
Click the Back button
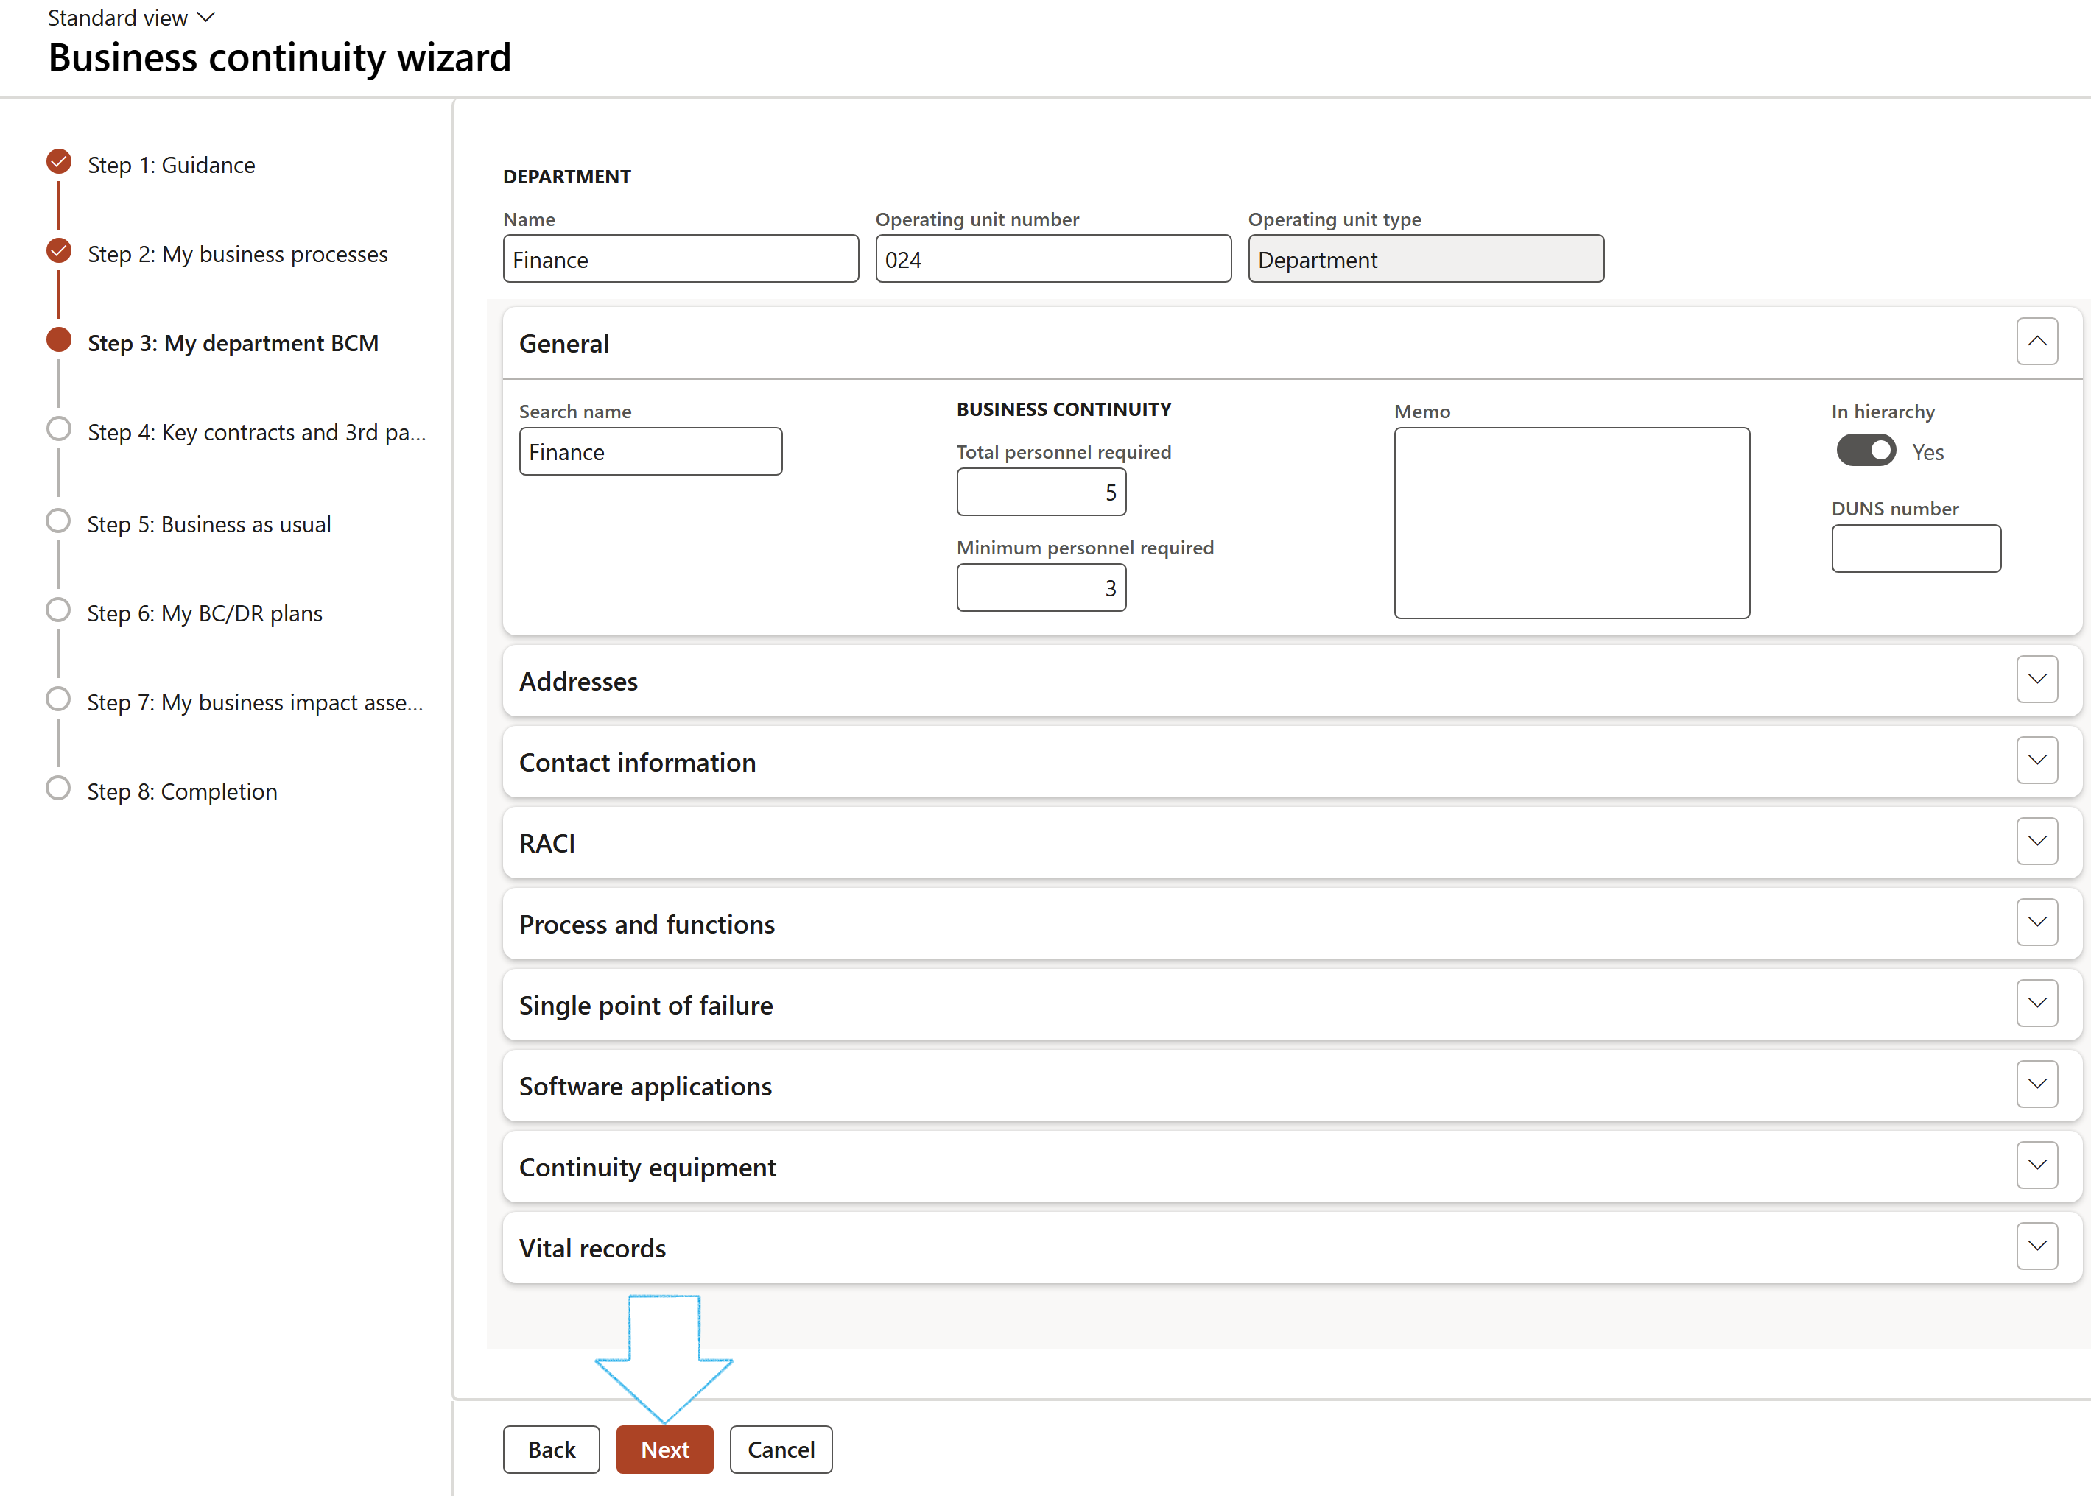point(551,1449)
